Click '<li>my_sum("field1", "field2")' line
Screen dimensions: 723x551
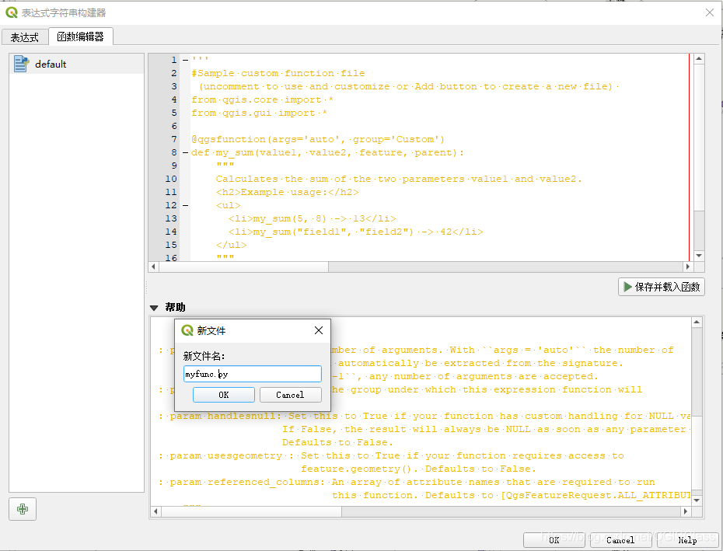tap(356, 232)
